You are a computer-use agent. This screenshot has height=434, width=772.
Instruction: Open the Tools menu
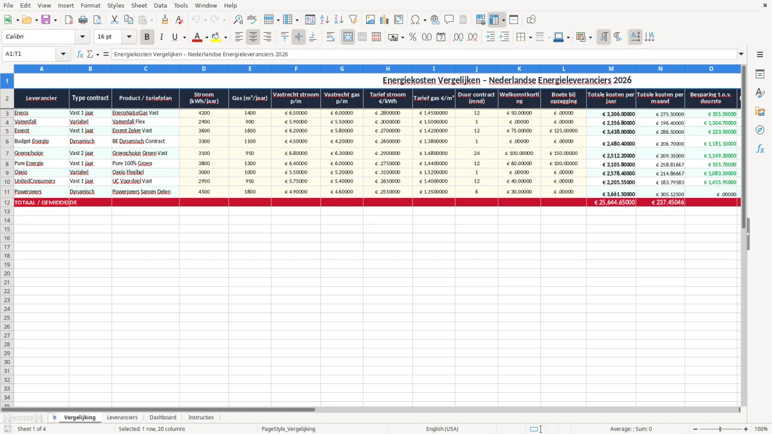coord(181,5)
